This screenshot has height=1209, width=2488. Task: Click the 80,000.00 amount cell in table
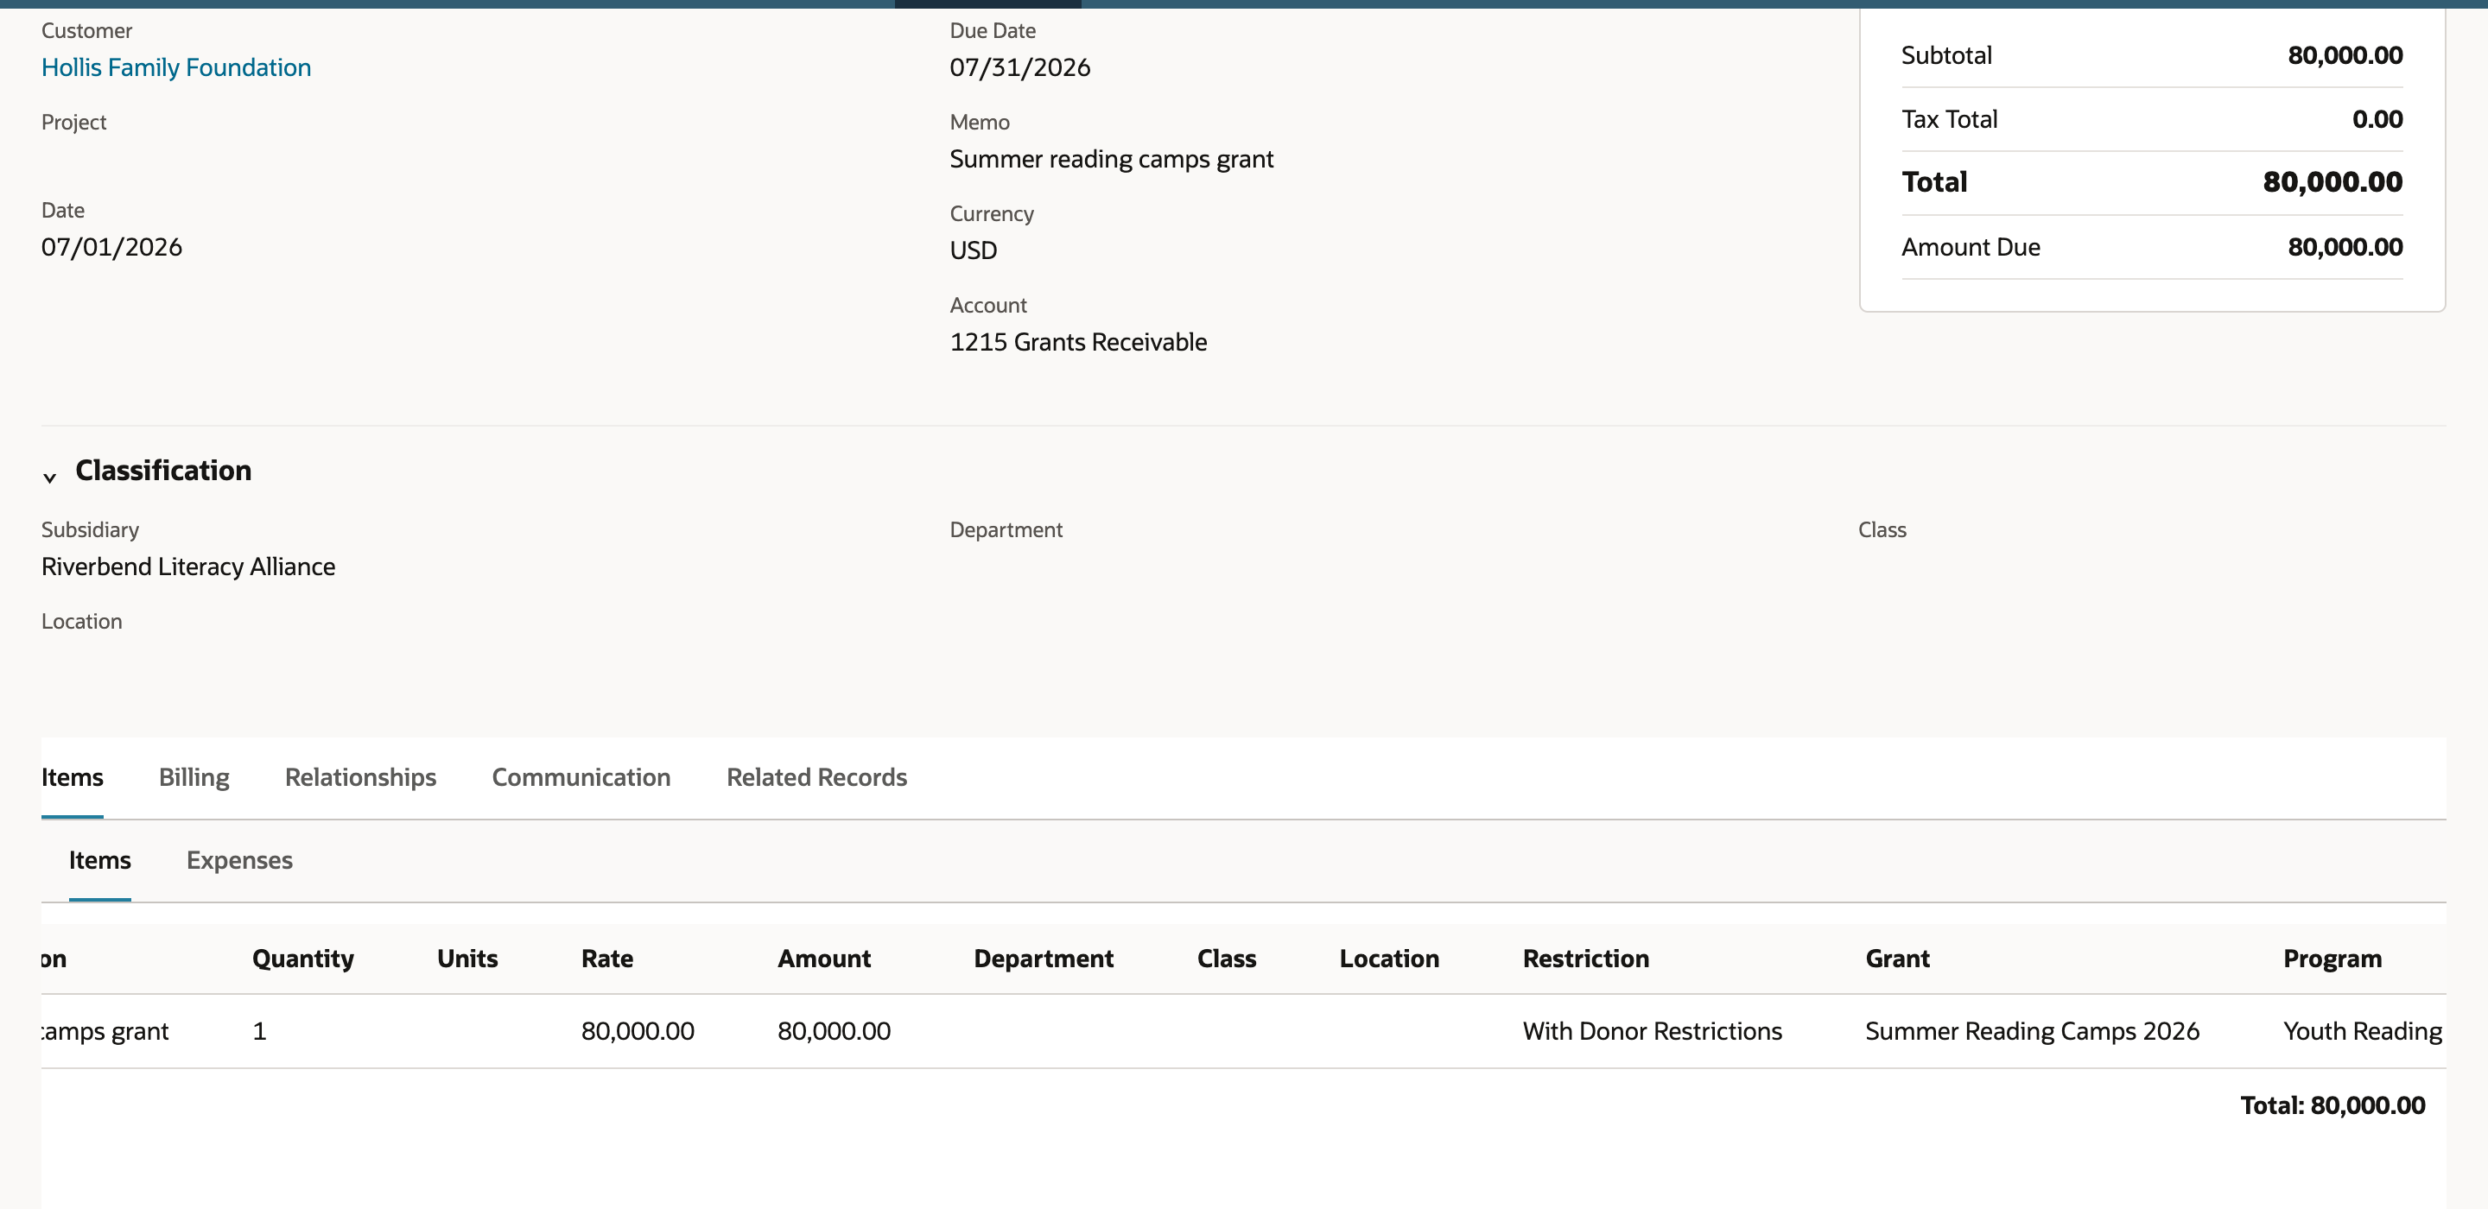[x=834, y=1031]
